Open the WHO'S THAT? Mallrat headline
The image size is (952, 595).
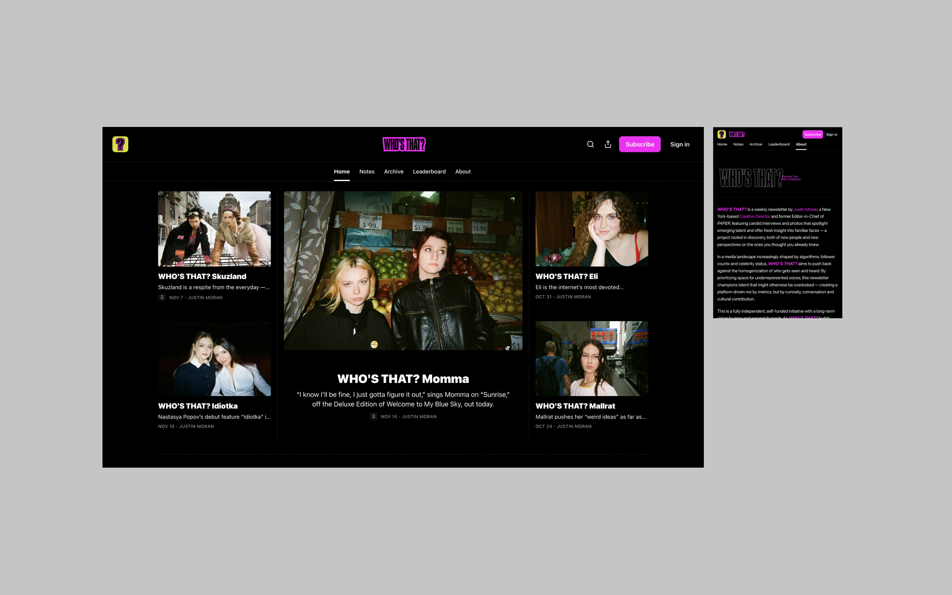[x=575, y=406]
